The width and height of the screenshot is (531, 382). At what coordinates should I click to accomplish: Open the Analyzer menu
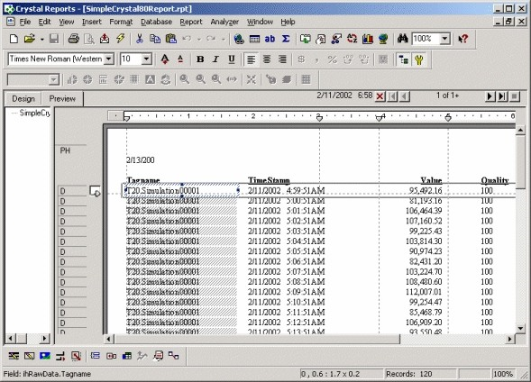(x=224, y=22)
